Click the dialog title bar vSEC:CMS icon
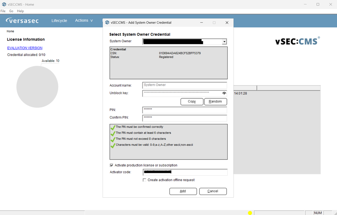The image size is (337, 215). (x=107, y=22)
